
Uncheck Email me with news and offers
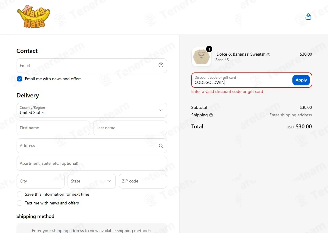(20, 79)
